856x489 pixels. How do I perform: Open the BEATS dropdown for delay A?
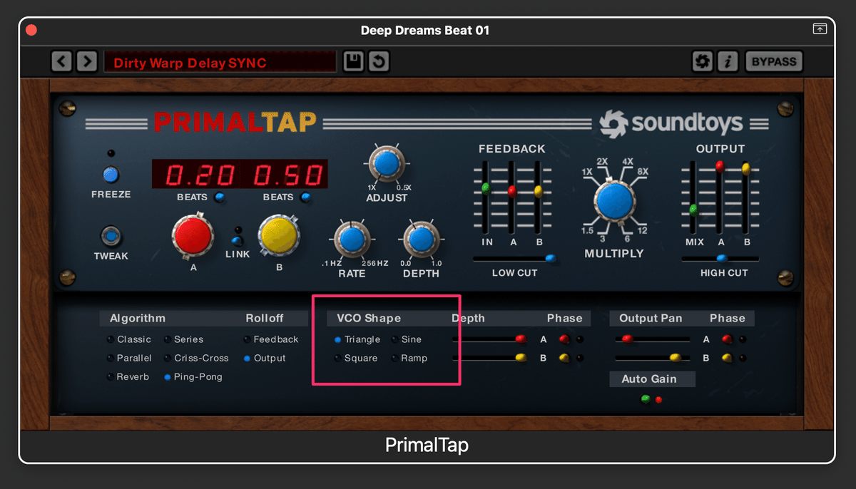220,198
